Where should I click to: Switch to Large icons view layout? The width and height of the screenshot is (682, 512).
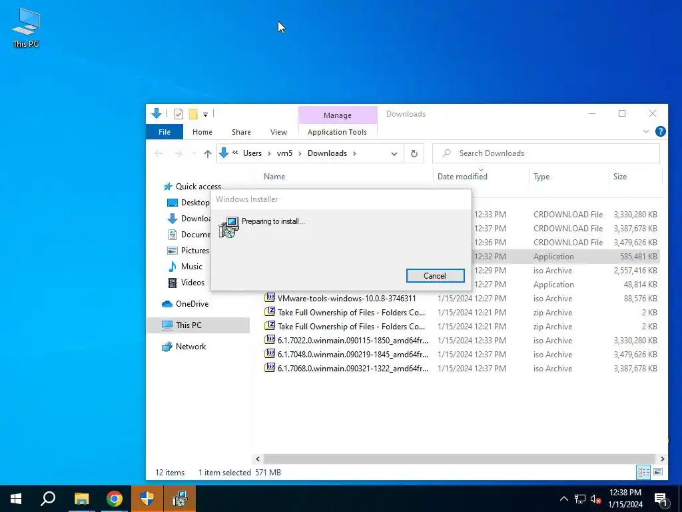[659, 472]
